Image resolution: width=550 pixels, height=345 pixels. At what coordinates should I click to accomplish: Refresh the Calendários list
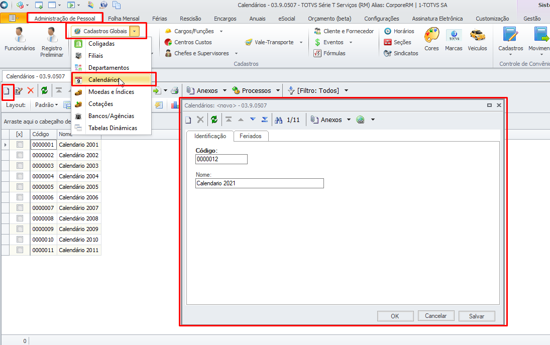45,91
